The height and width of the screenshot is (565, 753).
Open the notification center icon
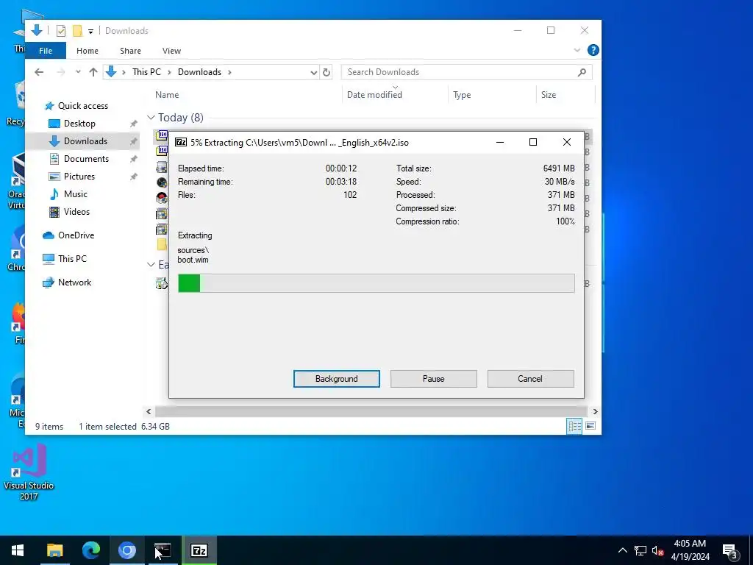point(730,550)
